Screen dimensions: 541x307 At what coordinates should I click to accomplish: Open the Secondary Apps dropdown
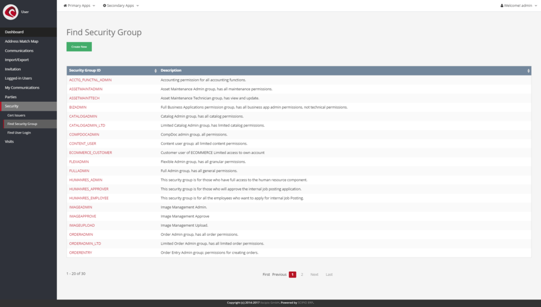point(121,5)
